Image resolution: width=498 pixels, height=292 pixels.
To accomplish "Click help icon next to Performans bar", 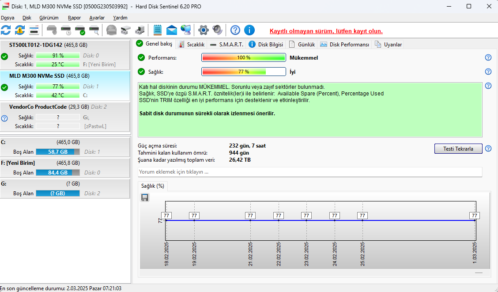I will [488, 57].
